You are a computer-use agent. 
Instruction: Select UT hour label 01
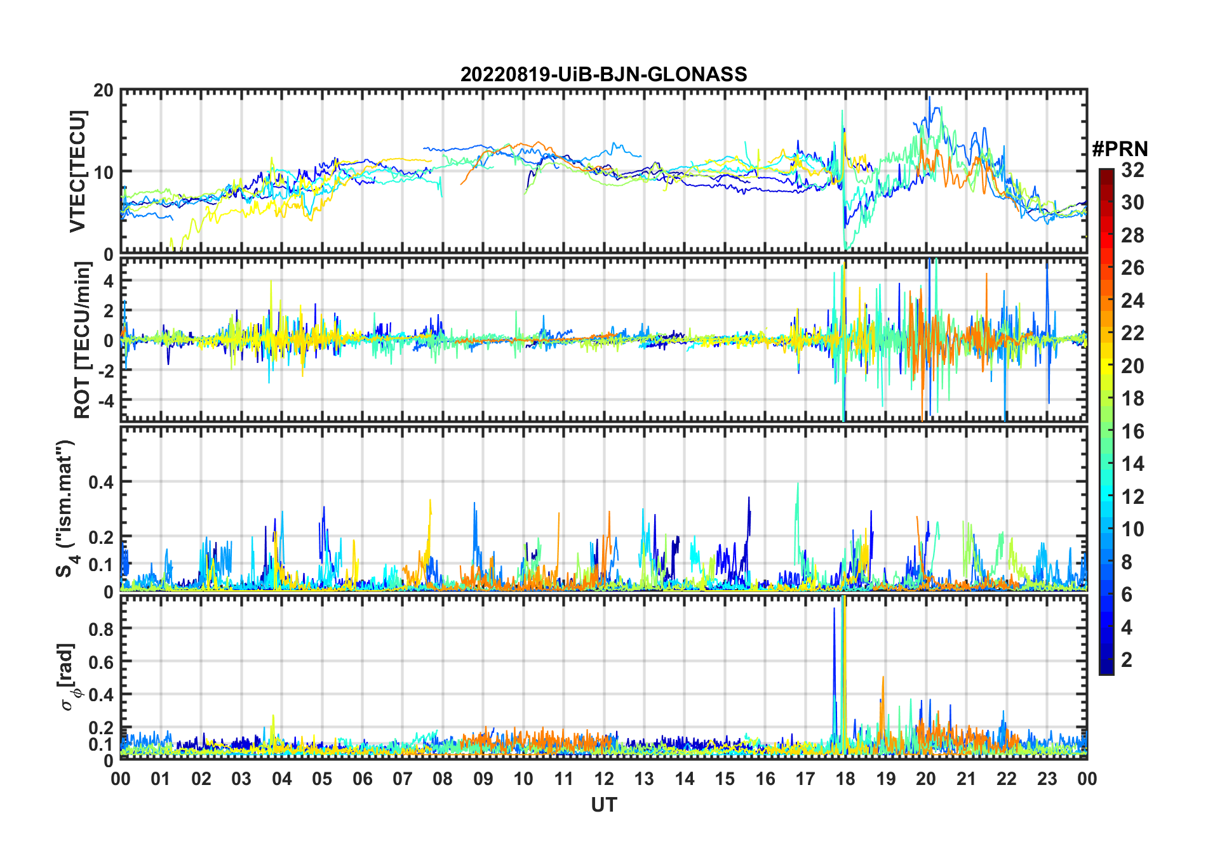[161, 779]
